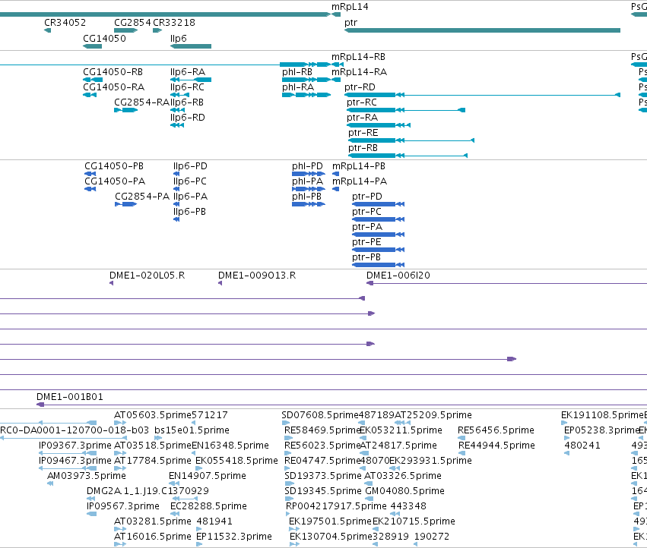Click the "mRpL14" gene label

click(350, 7)
